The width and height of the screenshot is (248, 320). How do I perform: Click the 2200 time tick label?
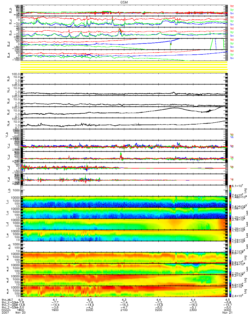tap(158, 310)
